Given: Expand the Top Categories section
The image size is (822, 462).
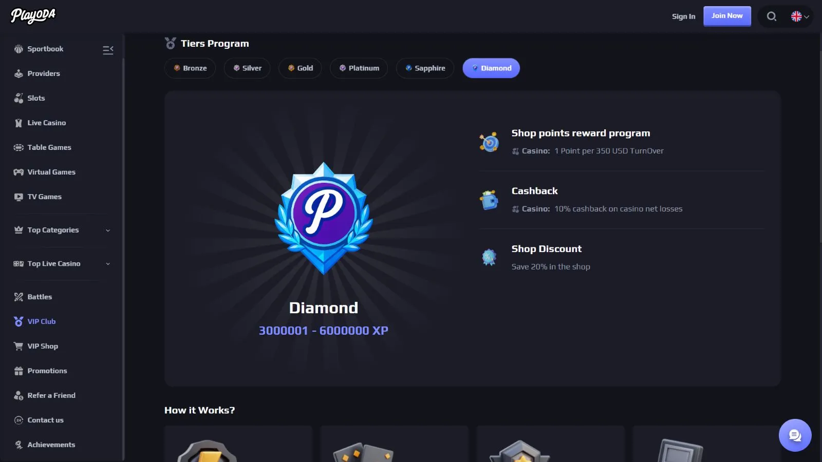Looking at the screenshot, I should tap(62, 230).
